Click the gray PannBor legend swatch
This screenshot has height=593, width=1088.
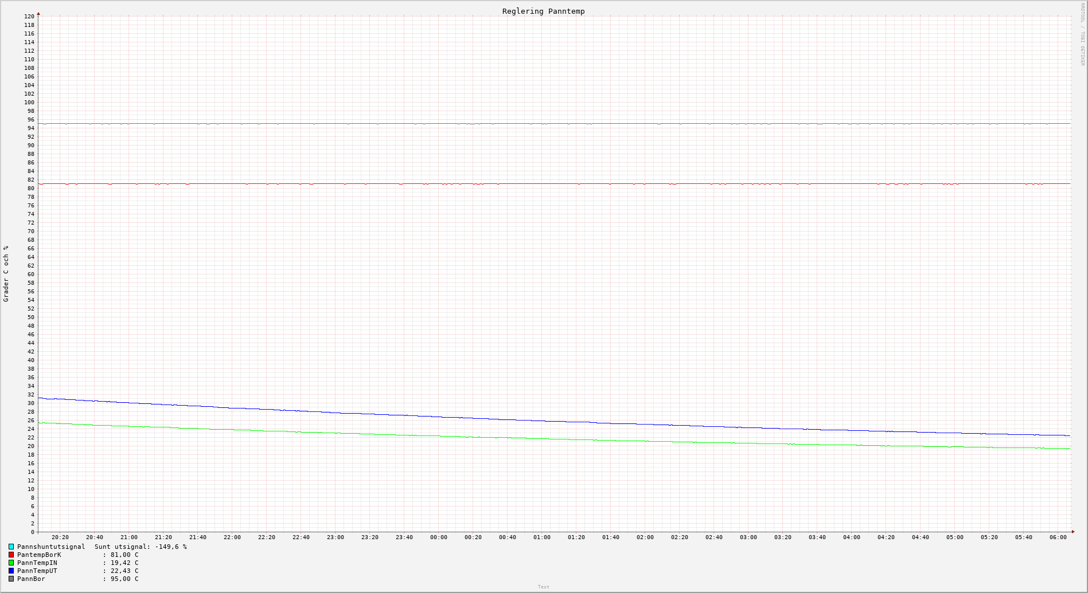click(11, 579)
